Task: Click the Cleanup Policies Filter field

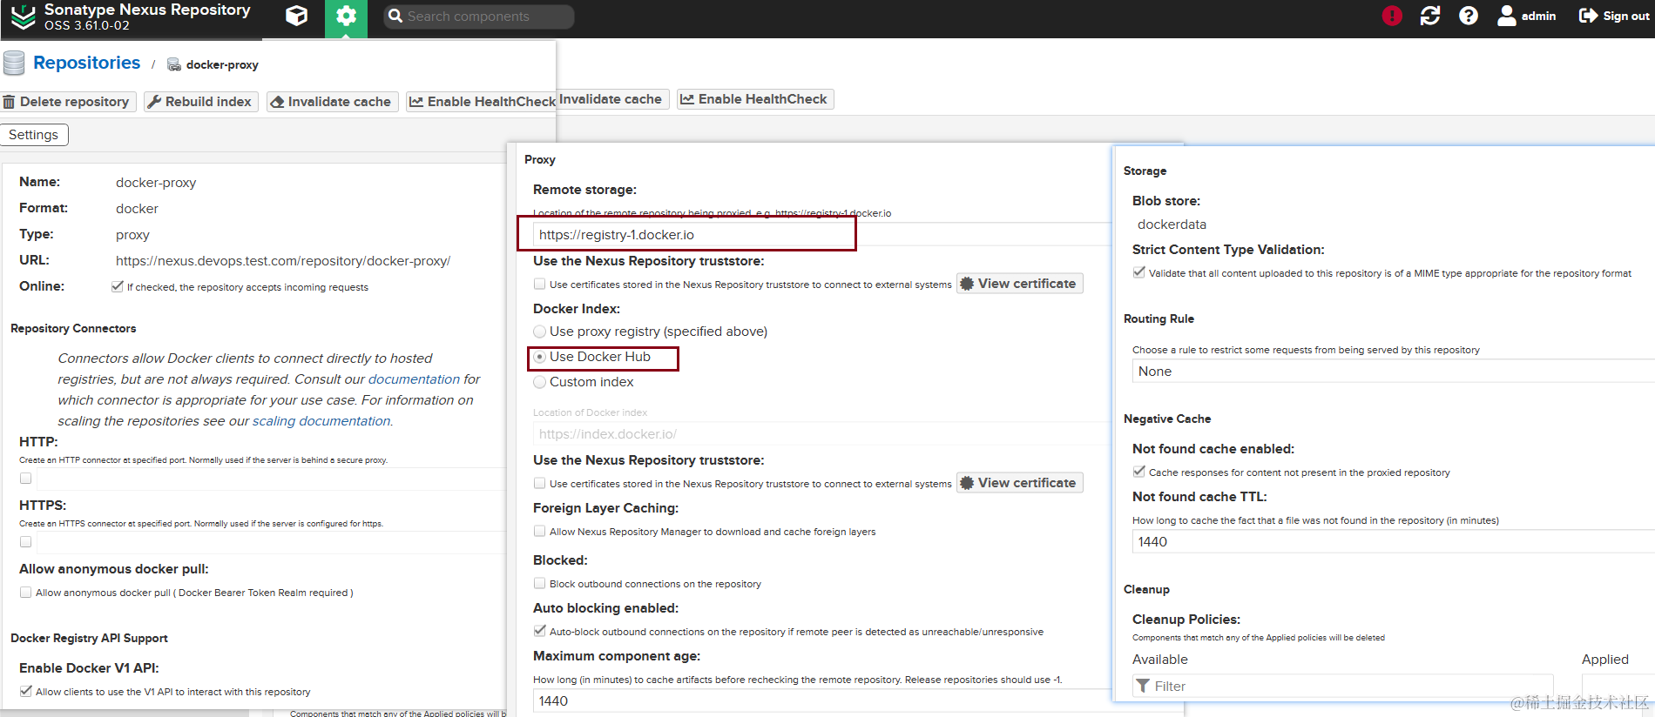Action: [1343, 687]
